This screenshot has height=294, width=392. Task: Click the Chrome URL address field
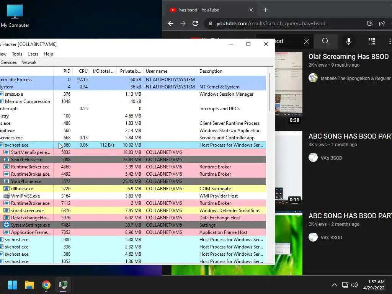[x=271, y=23]
